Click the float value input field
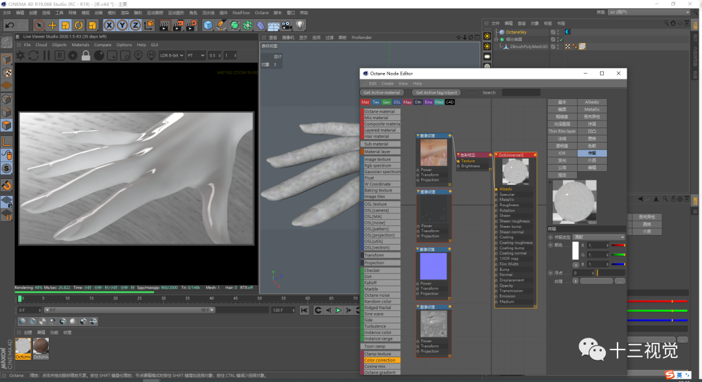702x382 pixels. coord(584,273)
